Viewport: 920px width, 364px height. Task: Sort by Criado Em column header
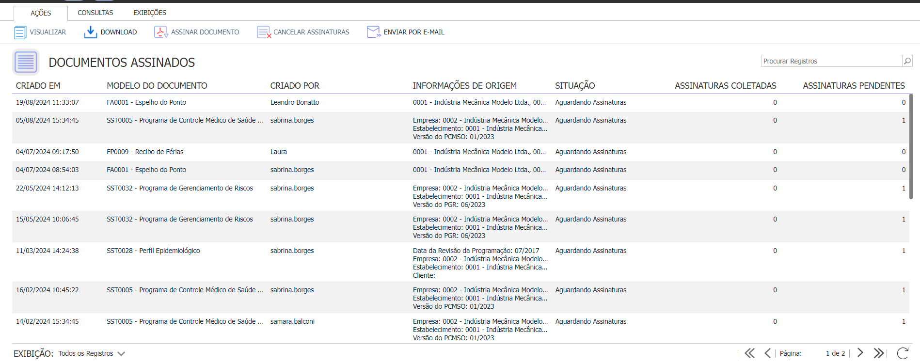click(38, 86)
